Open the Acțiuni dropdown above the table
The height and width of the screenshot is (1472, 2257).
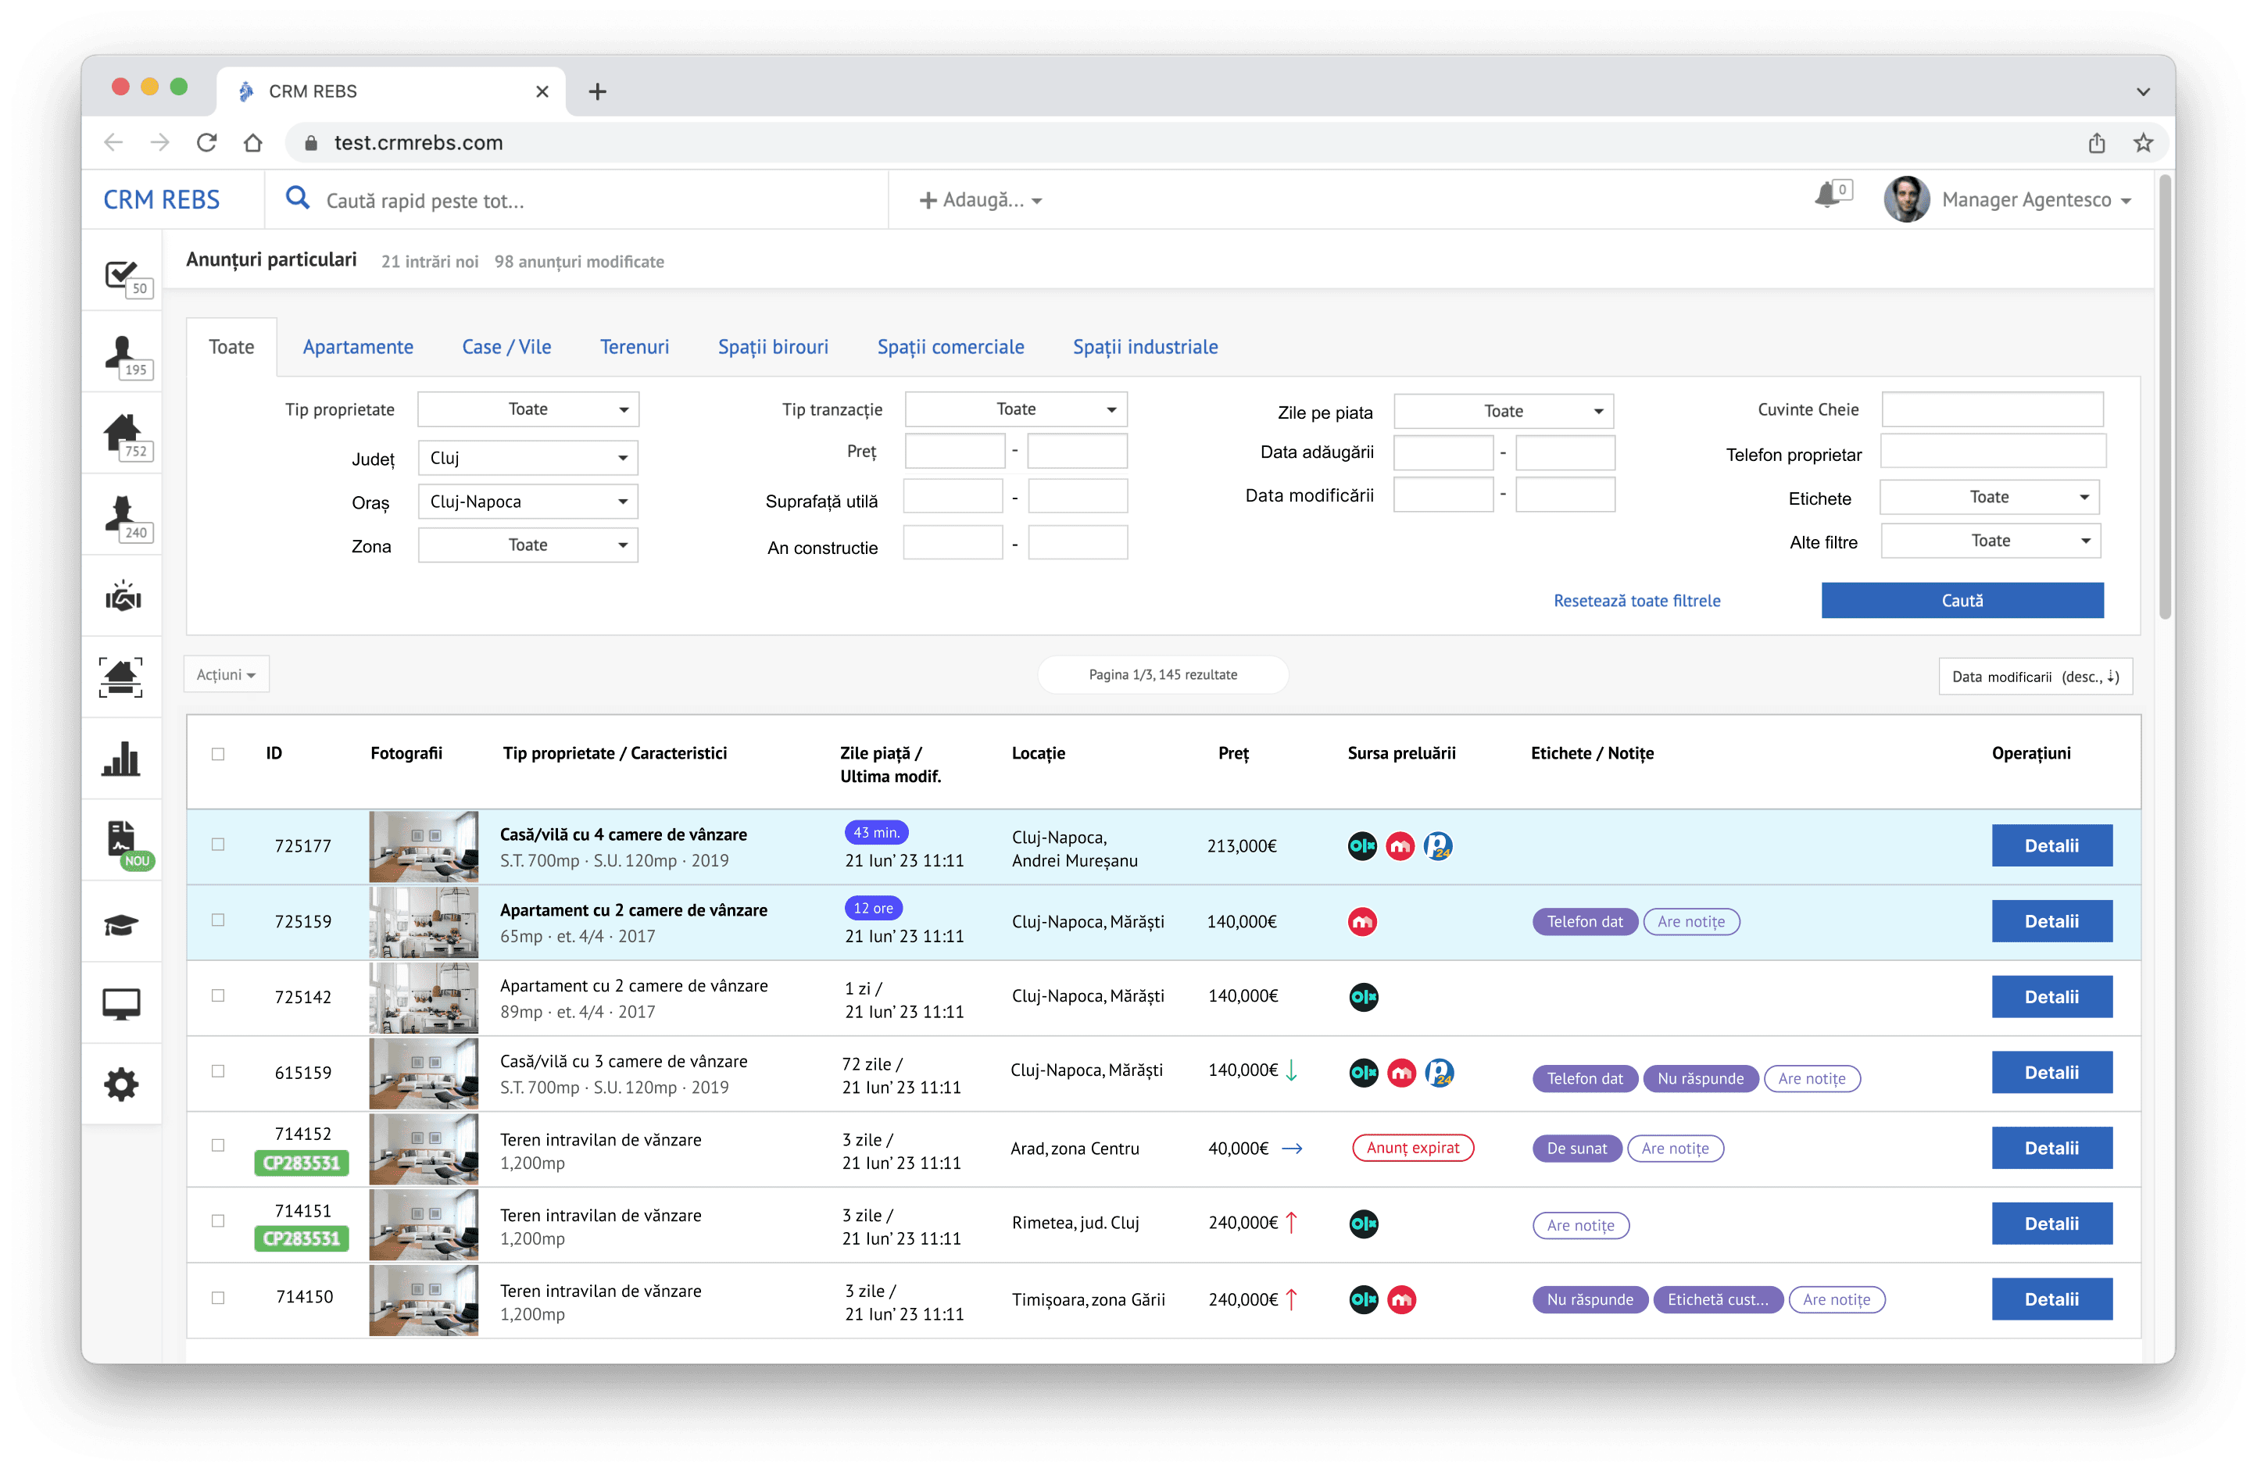(x=226, y=674)
